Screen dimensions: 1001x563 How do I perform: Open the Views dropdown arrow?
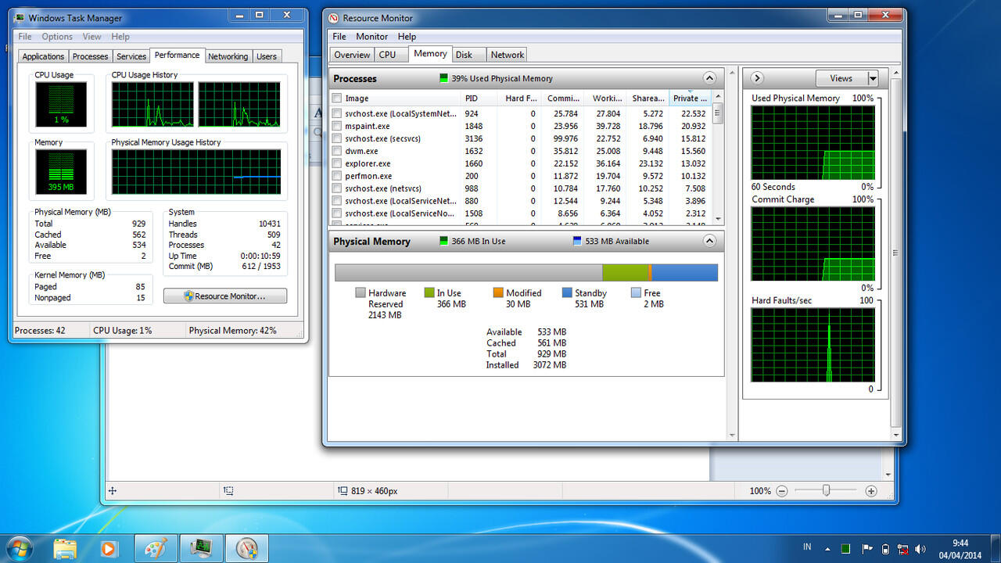873,78
